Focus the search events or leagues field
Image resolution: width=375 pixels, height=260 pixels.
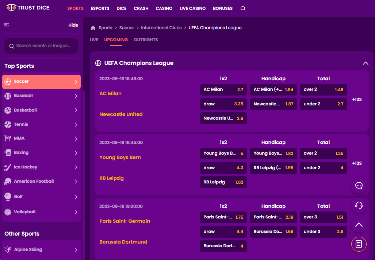pyautogui.click(x=41, y=46)
